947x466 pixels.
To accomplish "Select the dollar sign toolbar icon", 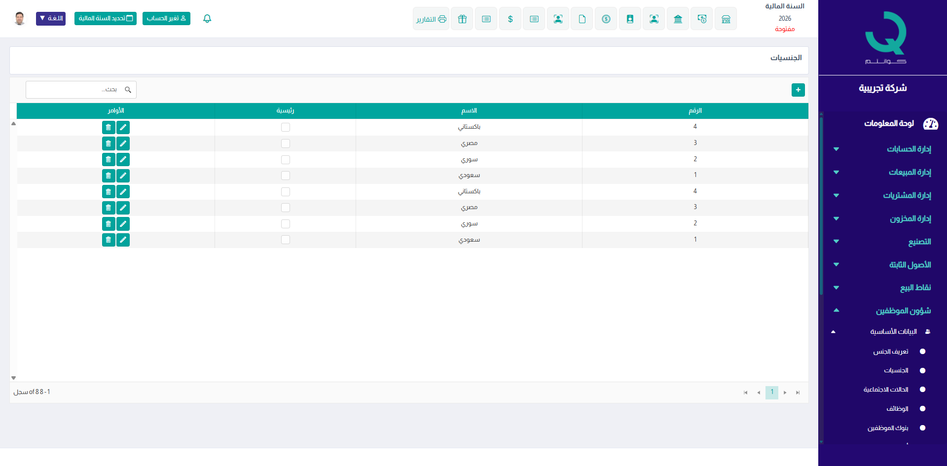I will tap(510, 19).
